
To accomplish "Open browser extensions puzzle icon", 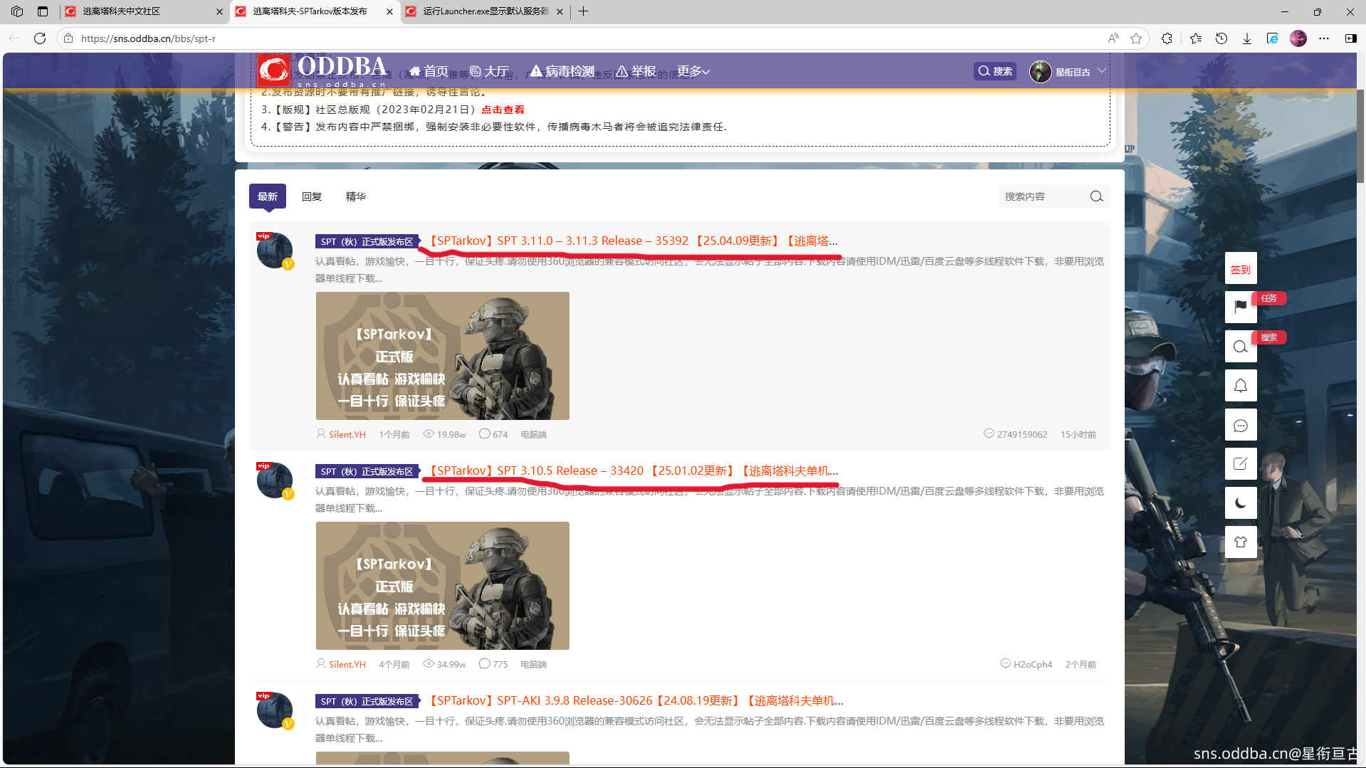I will pos(1167,38).
